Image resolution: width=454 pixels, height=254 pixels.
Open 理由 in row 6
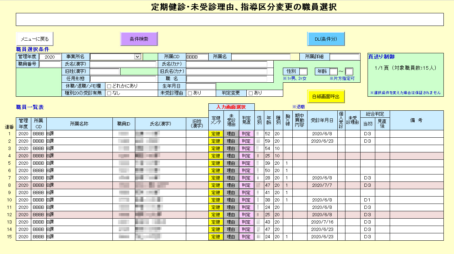coord(231,171)
